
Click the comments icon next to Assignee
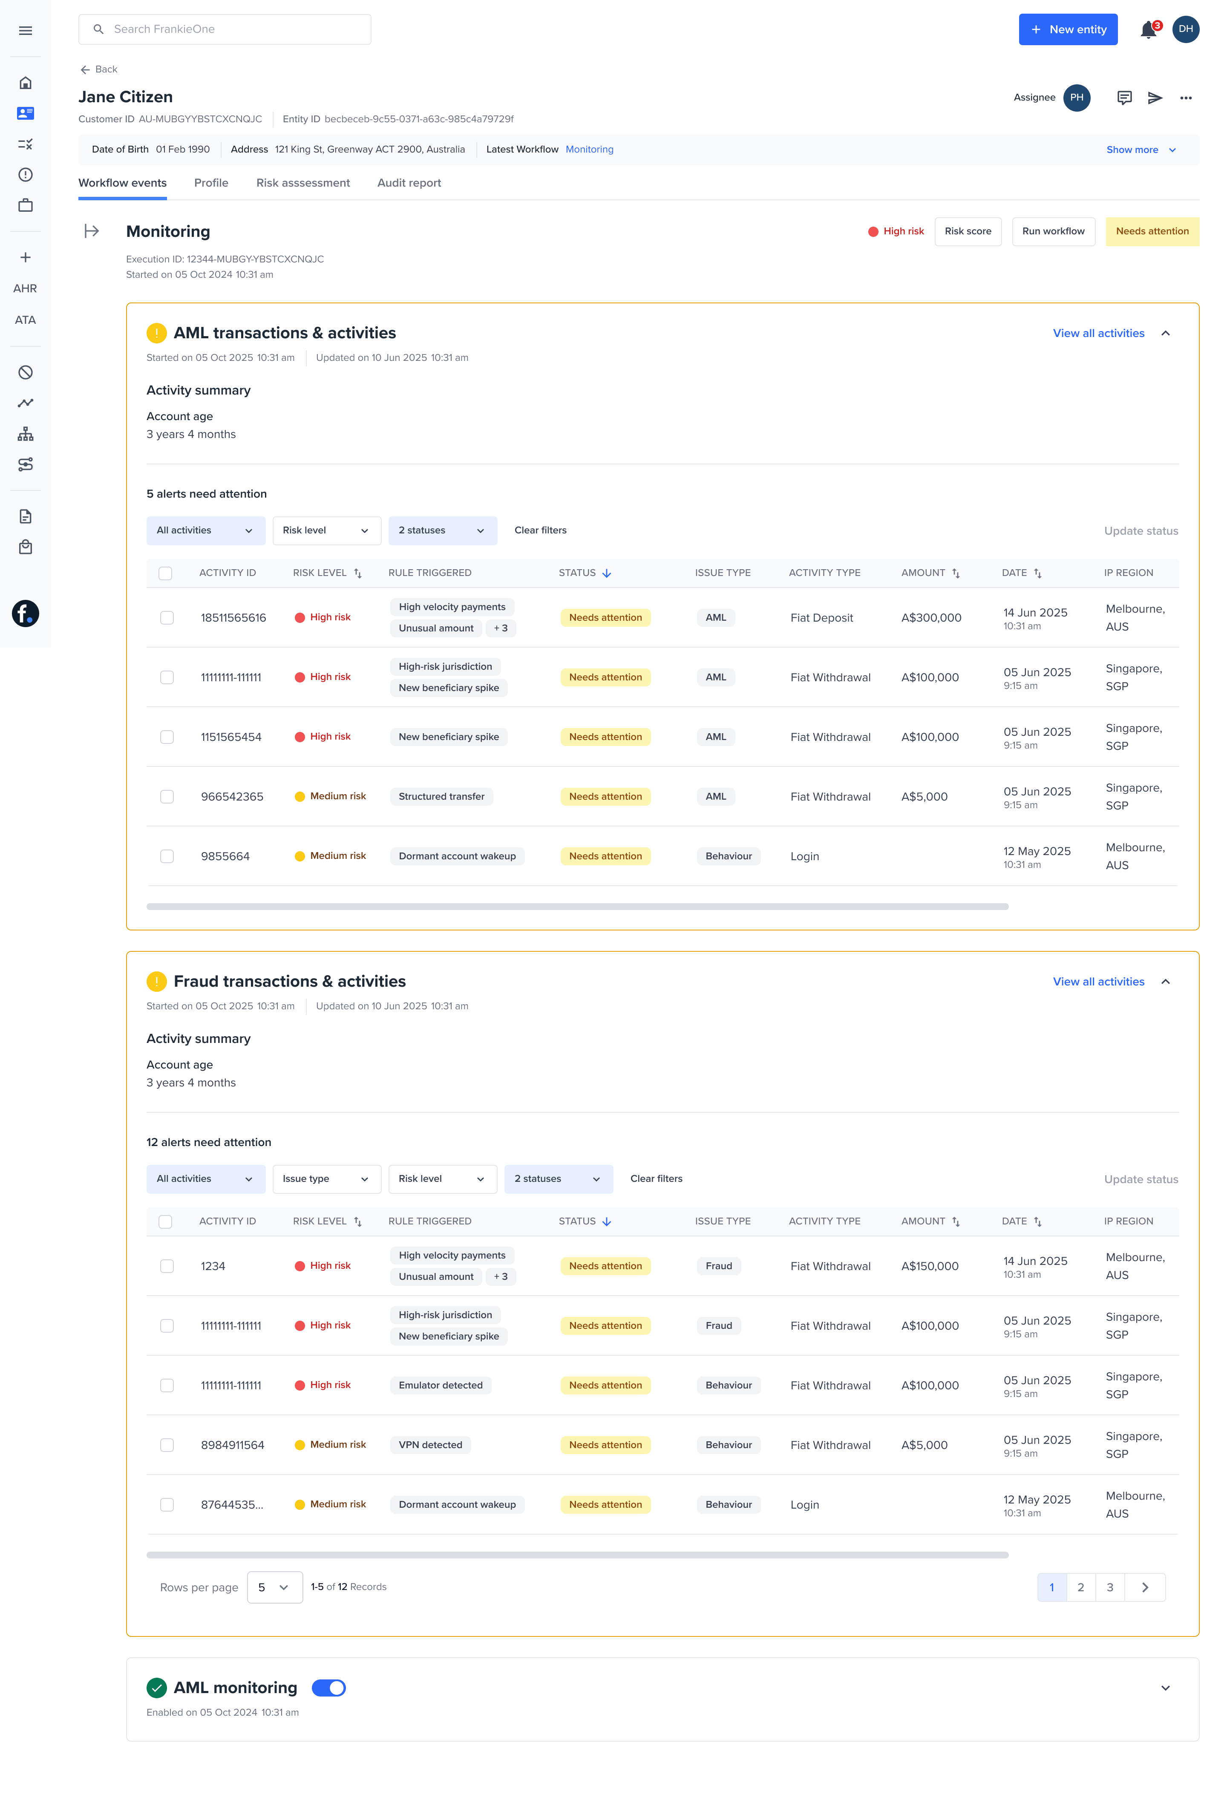click(1124, 98)
